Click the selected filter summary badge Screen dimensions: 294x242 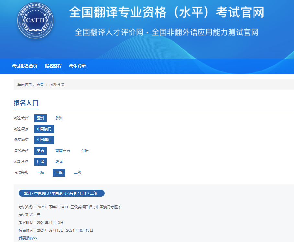(62, 193)
